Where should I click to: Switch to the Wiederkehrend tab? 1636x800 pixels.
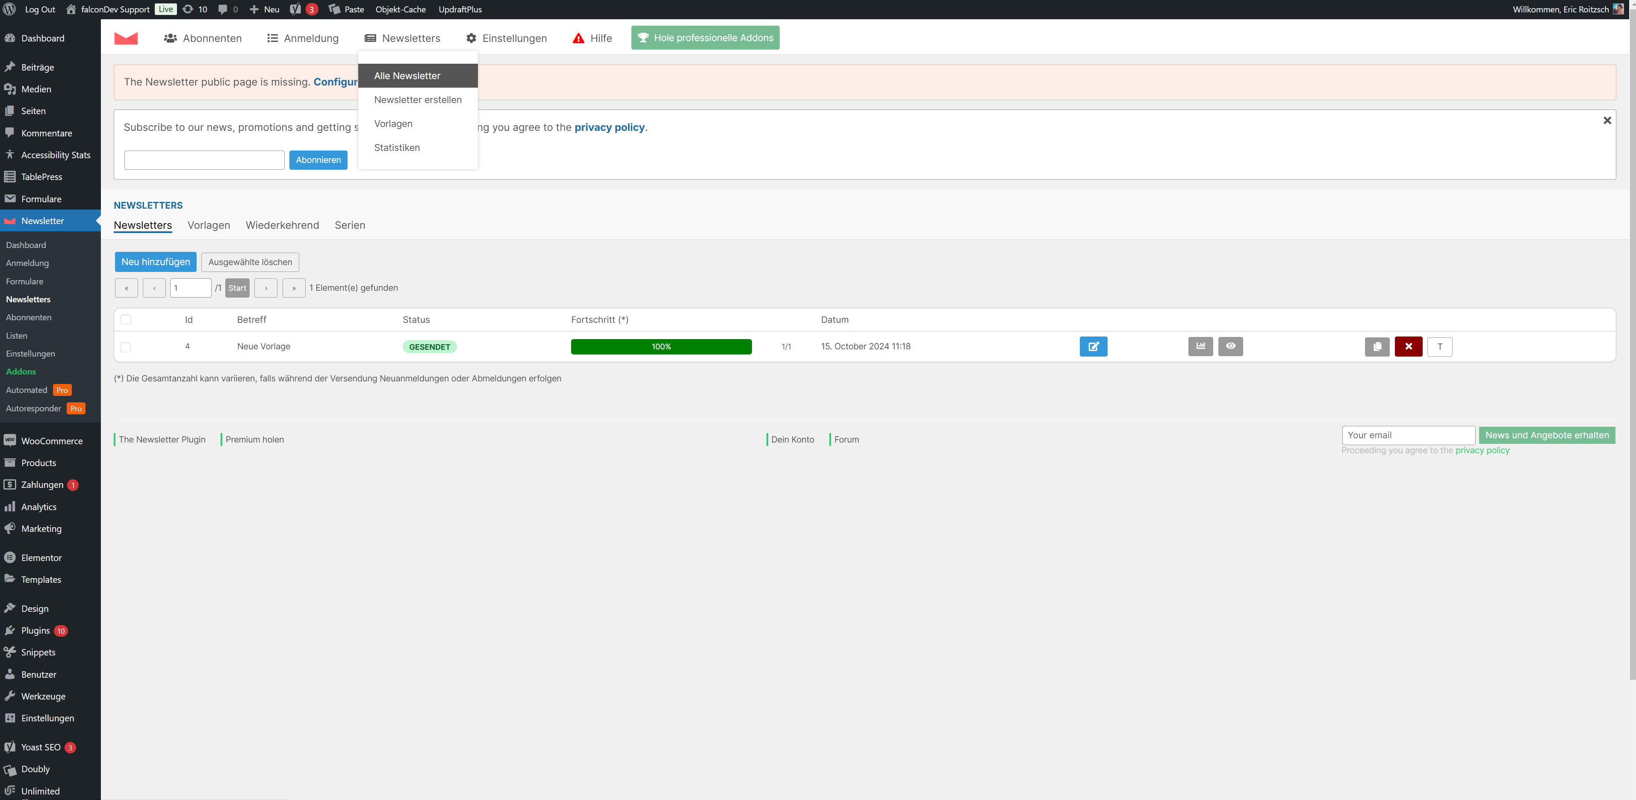click(282, 225)
